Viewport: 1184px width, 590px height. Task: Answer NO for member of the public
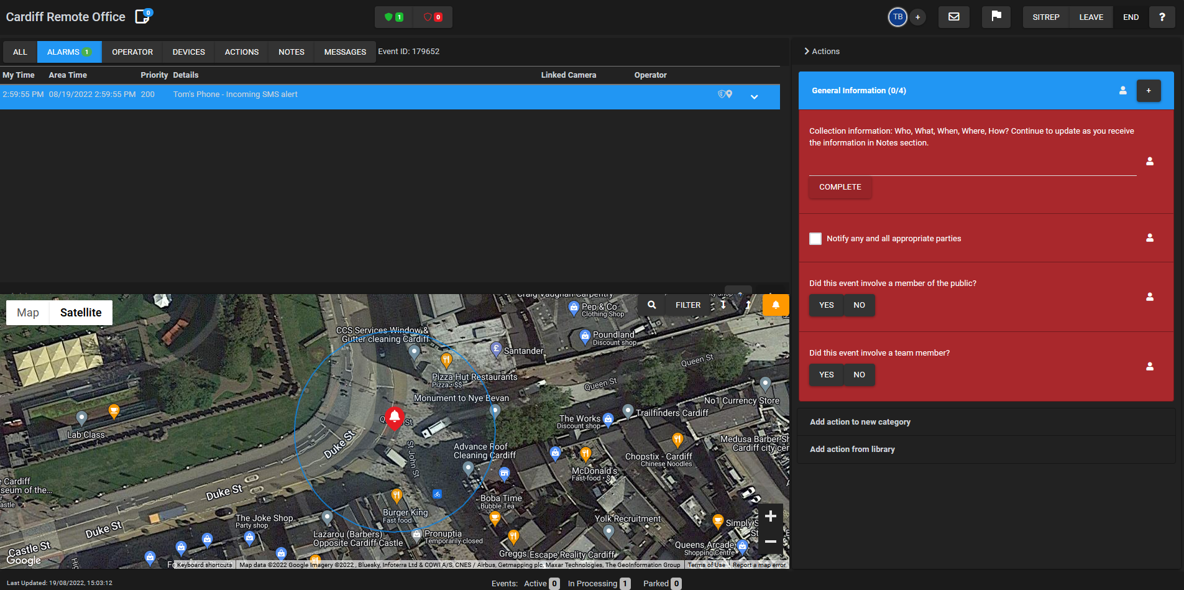[x=859, y=305]
